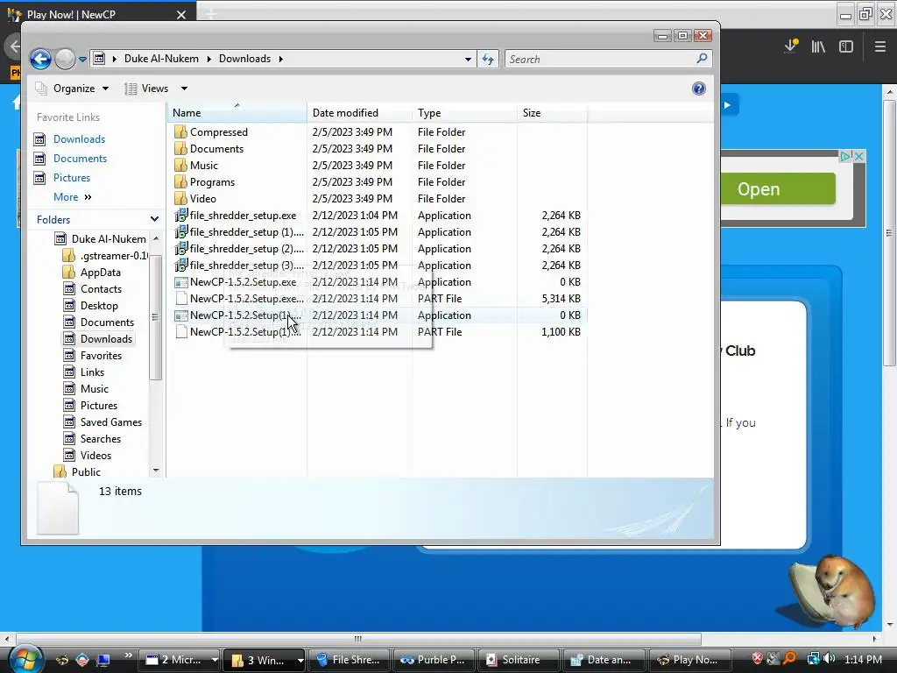The width and height of the screenshot is (897, 673).
Task: Select the 1,100 KB PART file icon
Action: click(181, 332)
